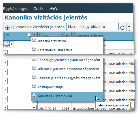Image resolution: width=140 pixels, height=116 pixels.
Task: Open the Cetlik tab
Action: 38,8
